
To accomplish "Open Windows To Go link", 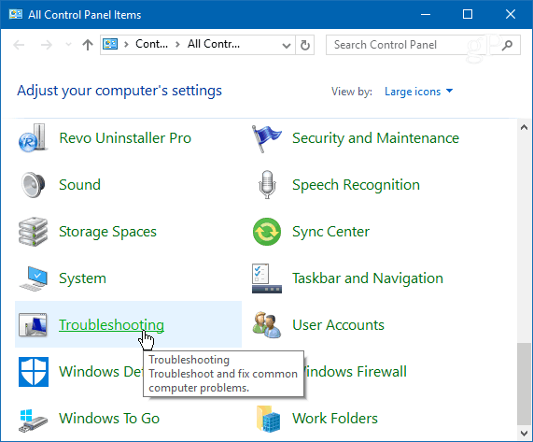I will (109, 419).
